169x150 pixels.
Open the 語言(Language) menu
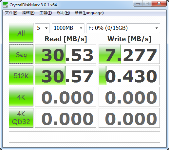[x=89, y=13]
